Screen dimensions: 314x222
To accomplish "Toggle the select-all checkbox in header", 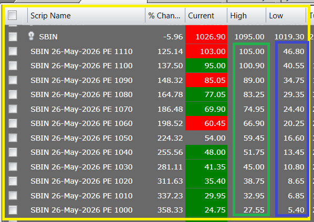I will (x=12, y=15).
